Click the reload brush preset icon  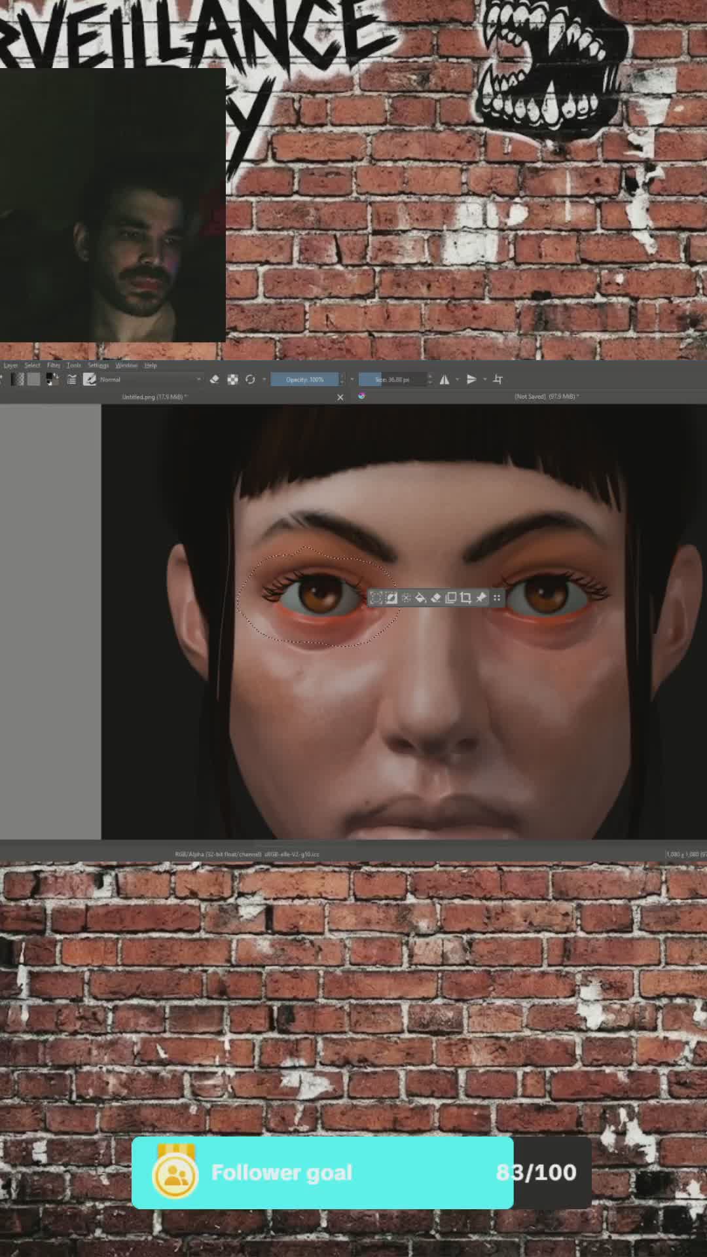click(x=250, y=380)
